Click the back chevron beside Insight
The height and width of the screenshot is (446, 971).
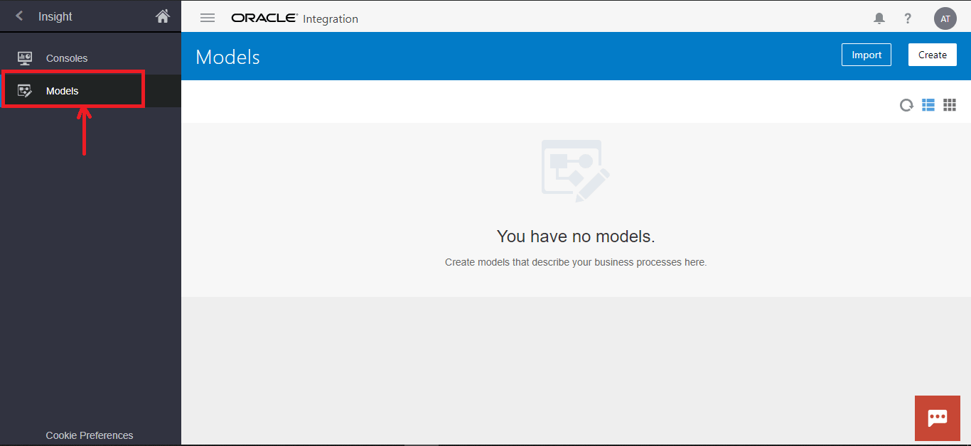point(19,16)
